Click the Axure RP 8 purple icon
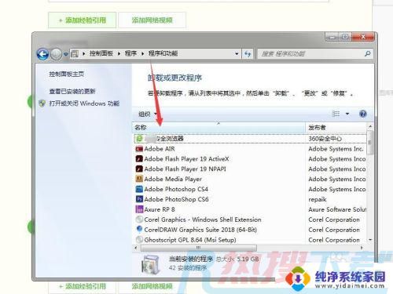393x294 pixels. 139,209
